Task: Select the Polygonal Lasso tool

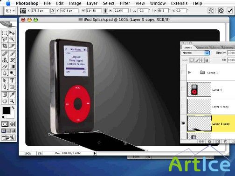Action: point(5,39)
